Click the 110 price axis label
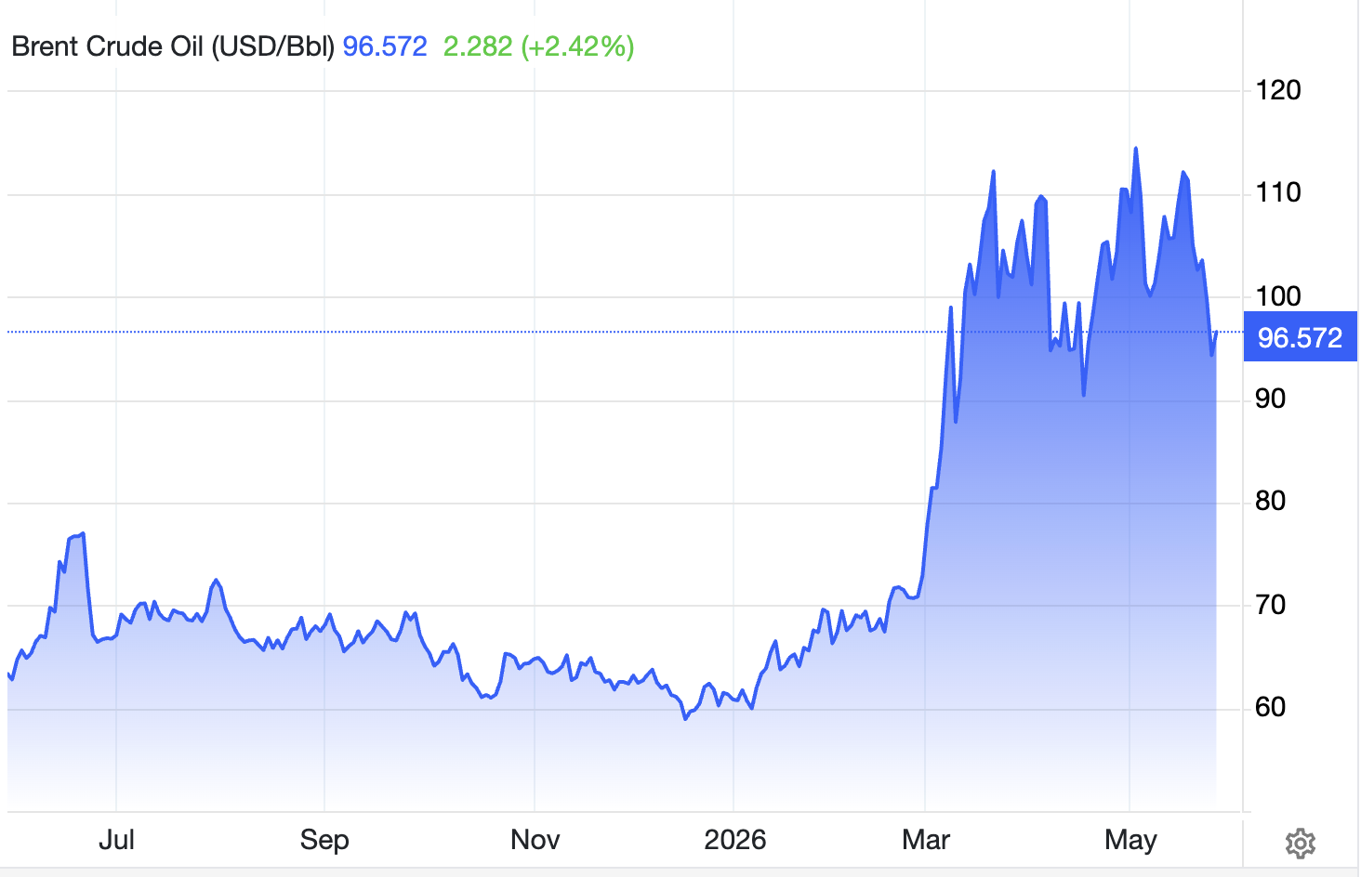This screenshot has width=1361, height=877. tap(1278, 193)
